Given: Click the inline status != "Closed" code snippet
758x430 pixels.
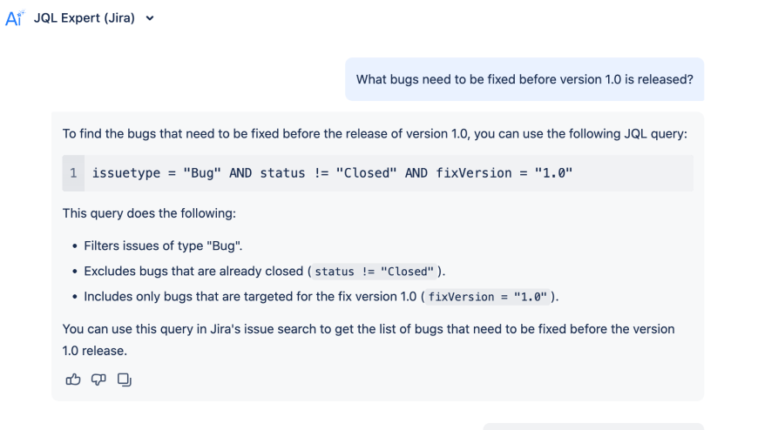Looking at the screenshot, I should pyautogui.click(x=374, y=272).
